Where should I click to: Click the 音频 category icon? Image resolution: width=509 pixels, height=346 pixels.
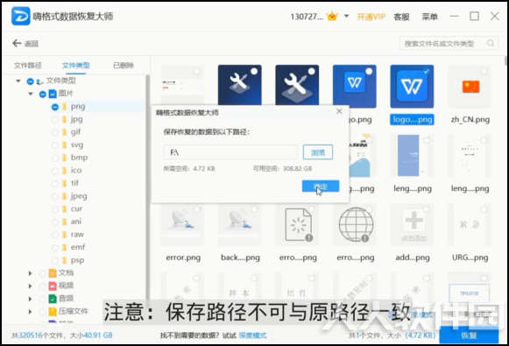[x=53, y=299]
